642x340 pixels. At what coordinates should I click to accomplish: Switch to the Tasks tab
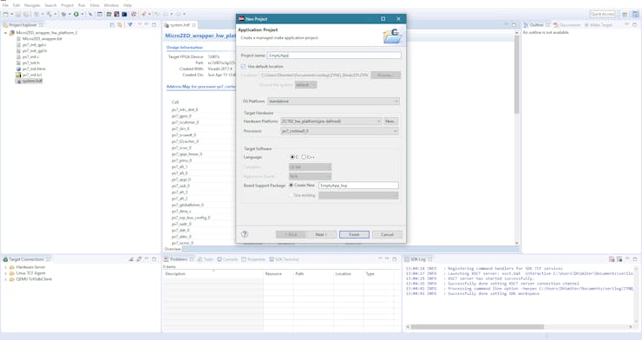[206, 259]
